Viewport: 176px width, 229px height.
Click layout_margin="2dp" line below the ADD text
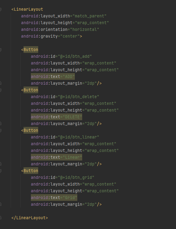[x=66, y=83]
